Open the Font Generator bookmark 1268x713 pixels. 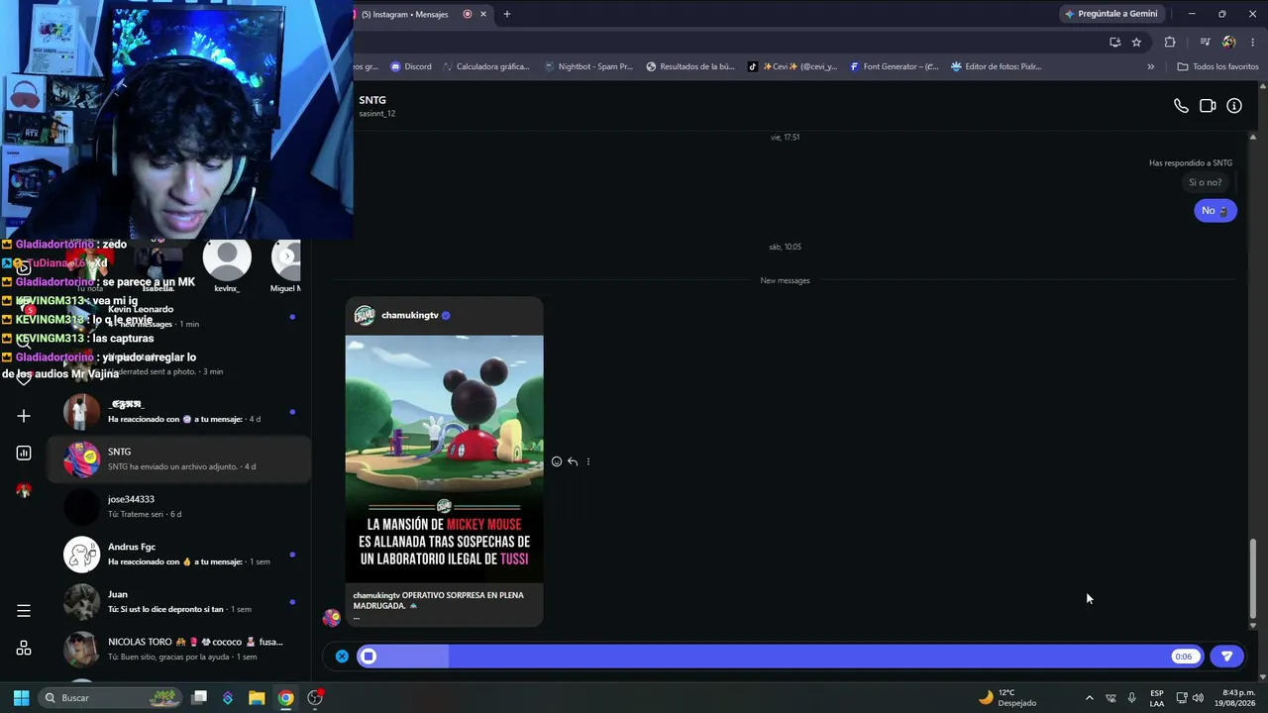[x=894, y=66]
